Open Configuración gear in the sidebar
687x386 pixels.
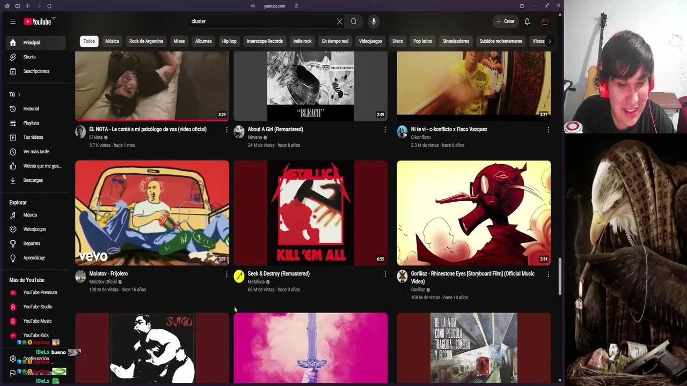click(x=13, y=359)
